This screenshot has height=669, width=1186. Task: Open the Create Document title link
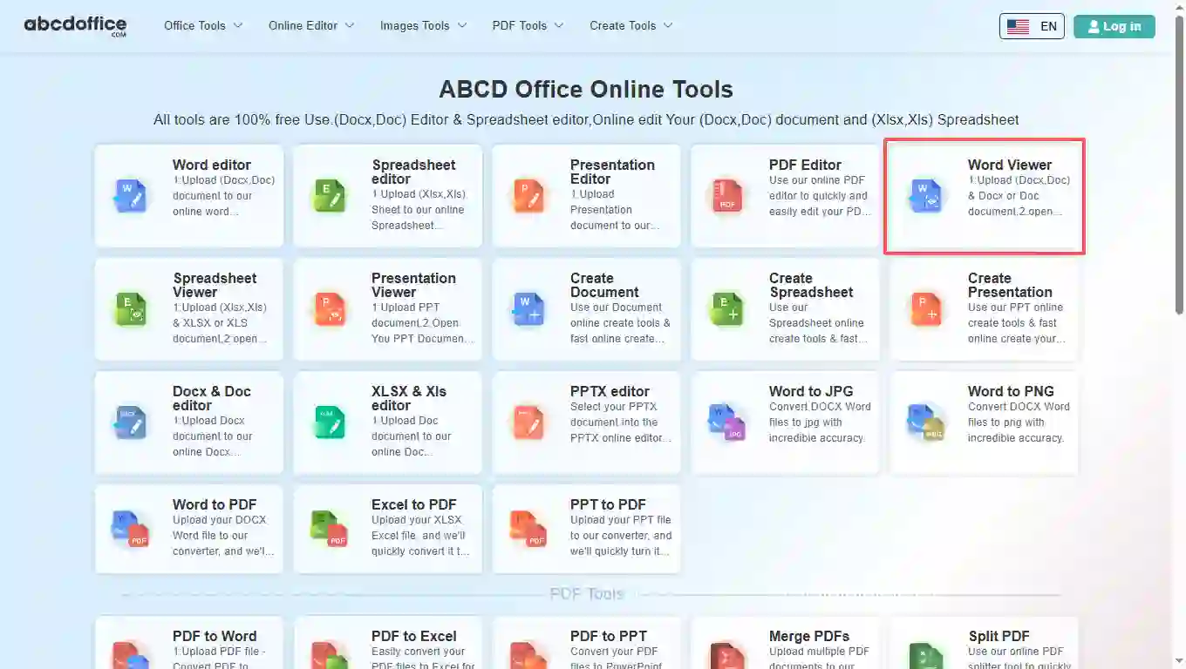pos(604,285)
